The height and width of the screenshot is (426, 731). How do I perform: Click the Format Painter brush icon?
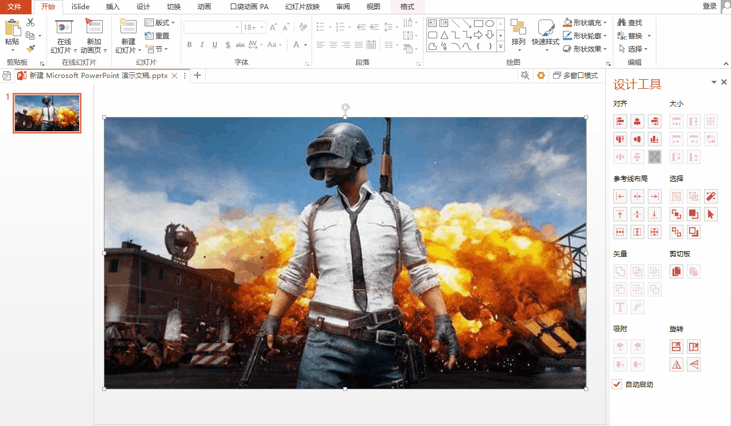tap(30, 49)
